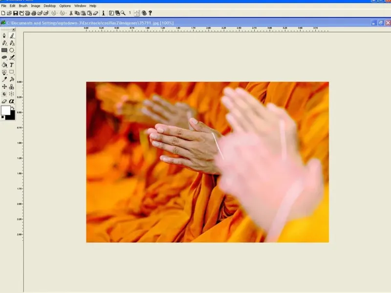391x293 pixels.
Task: Save the image with floppy disk icon
Action: [x=16, y=13]
